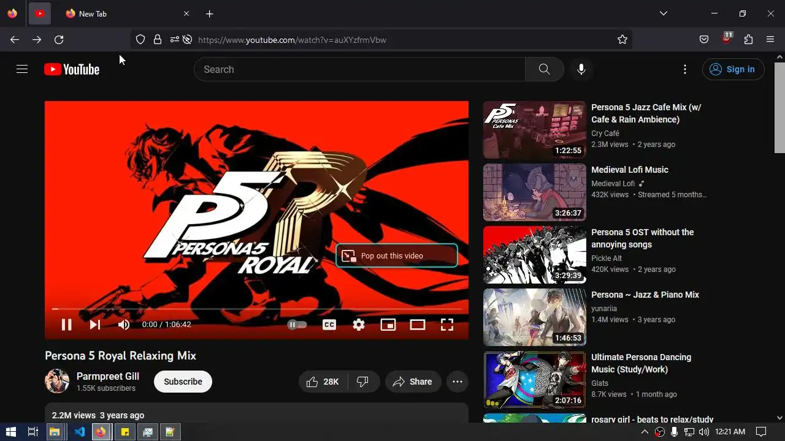Skip to the next video

pyautogui.click(x=95, y=325)
